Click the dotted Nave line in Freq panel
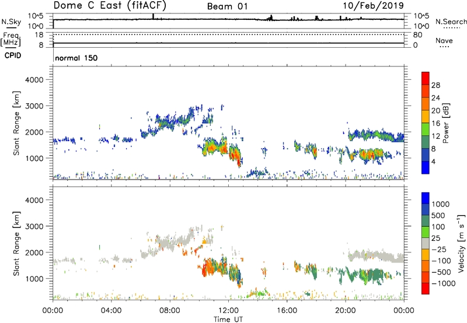This screenshot has height=323, width=467. click(x=228, y=34)
